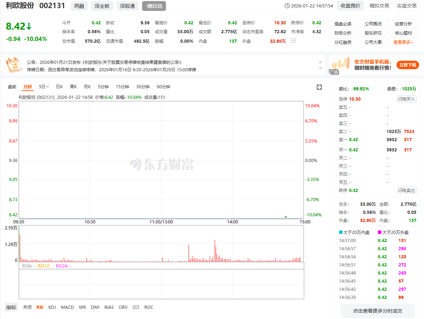Select the DMI indicator
This screenshot has height=319, width=424.
click(95, 307)
